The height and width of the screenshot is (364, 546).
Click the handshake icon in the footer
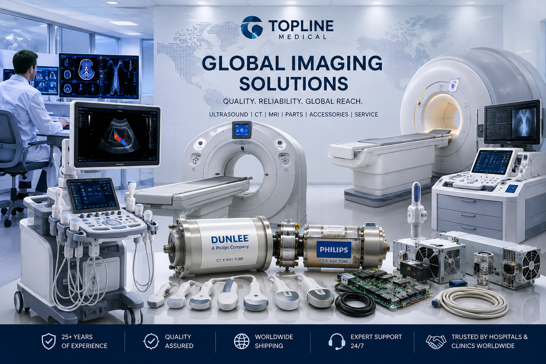436,342
